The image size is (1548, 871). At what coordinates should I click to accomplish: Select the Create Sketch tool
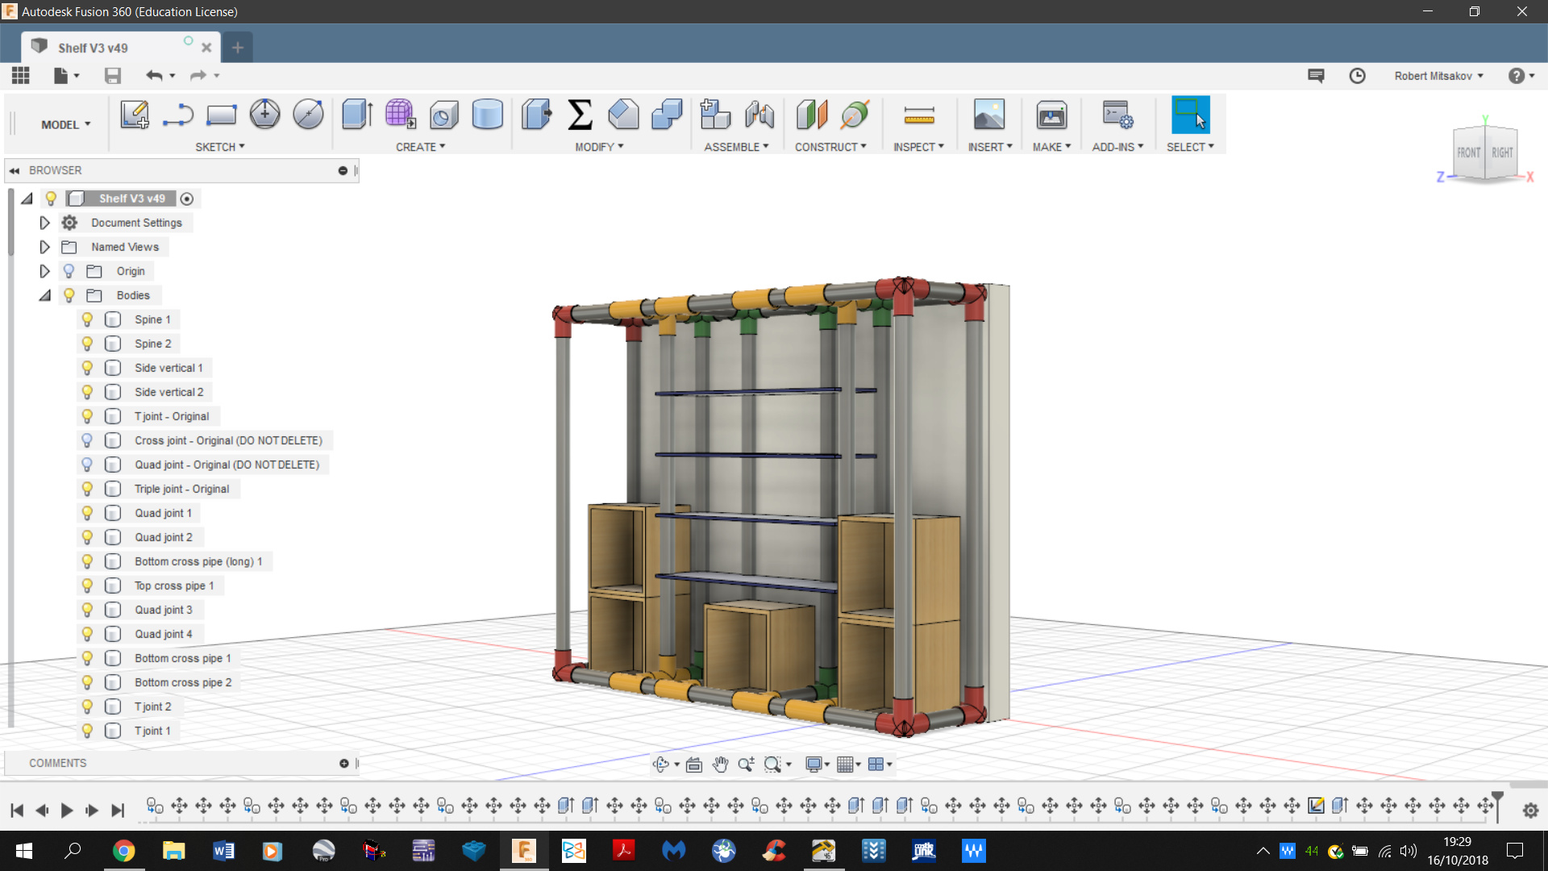point(135,115)
